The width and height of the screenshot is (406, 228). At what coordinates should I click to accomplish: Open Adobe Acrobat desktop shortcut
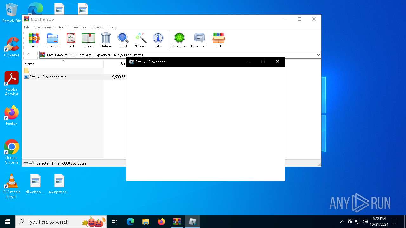point(12,84)
